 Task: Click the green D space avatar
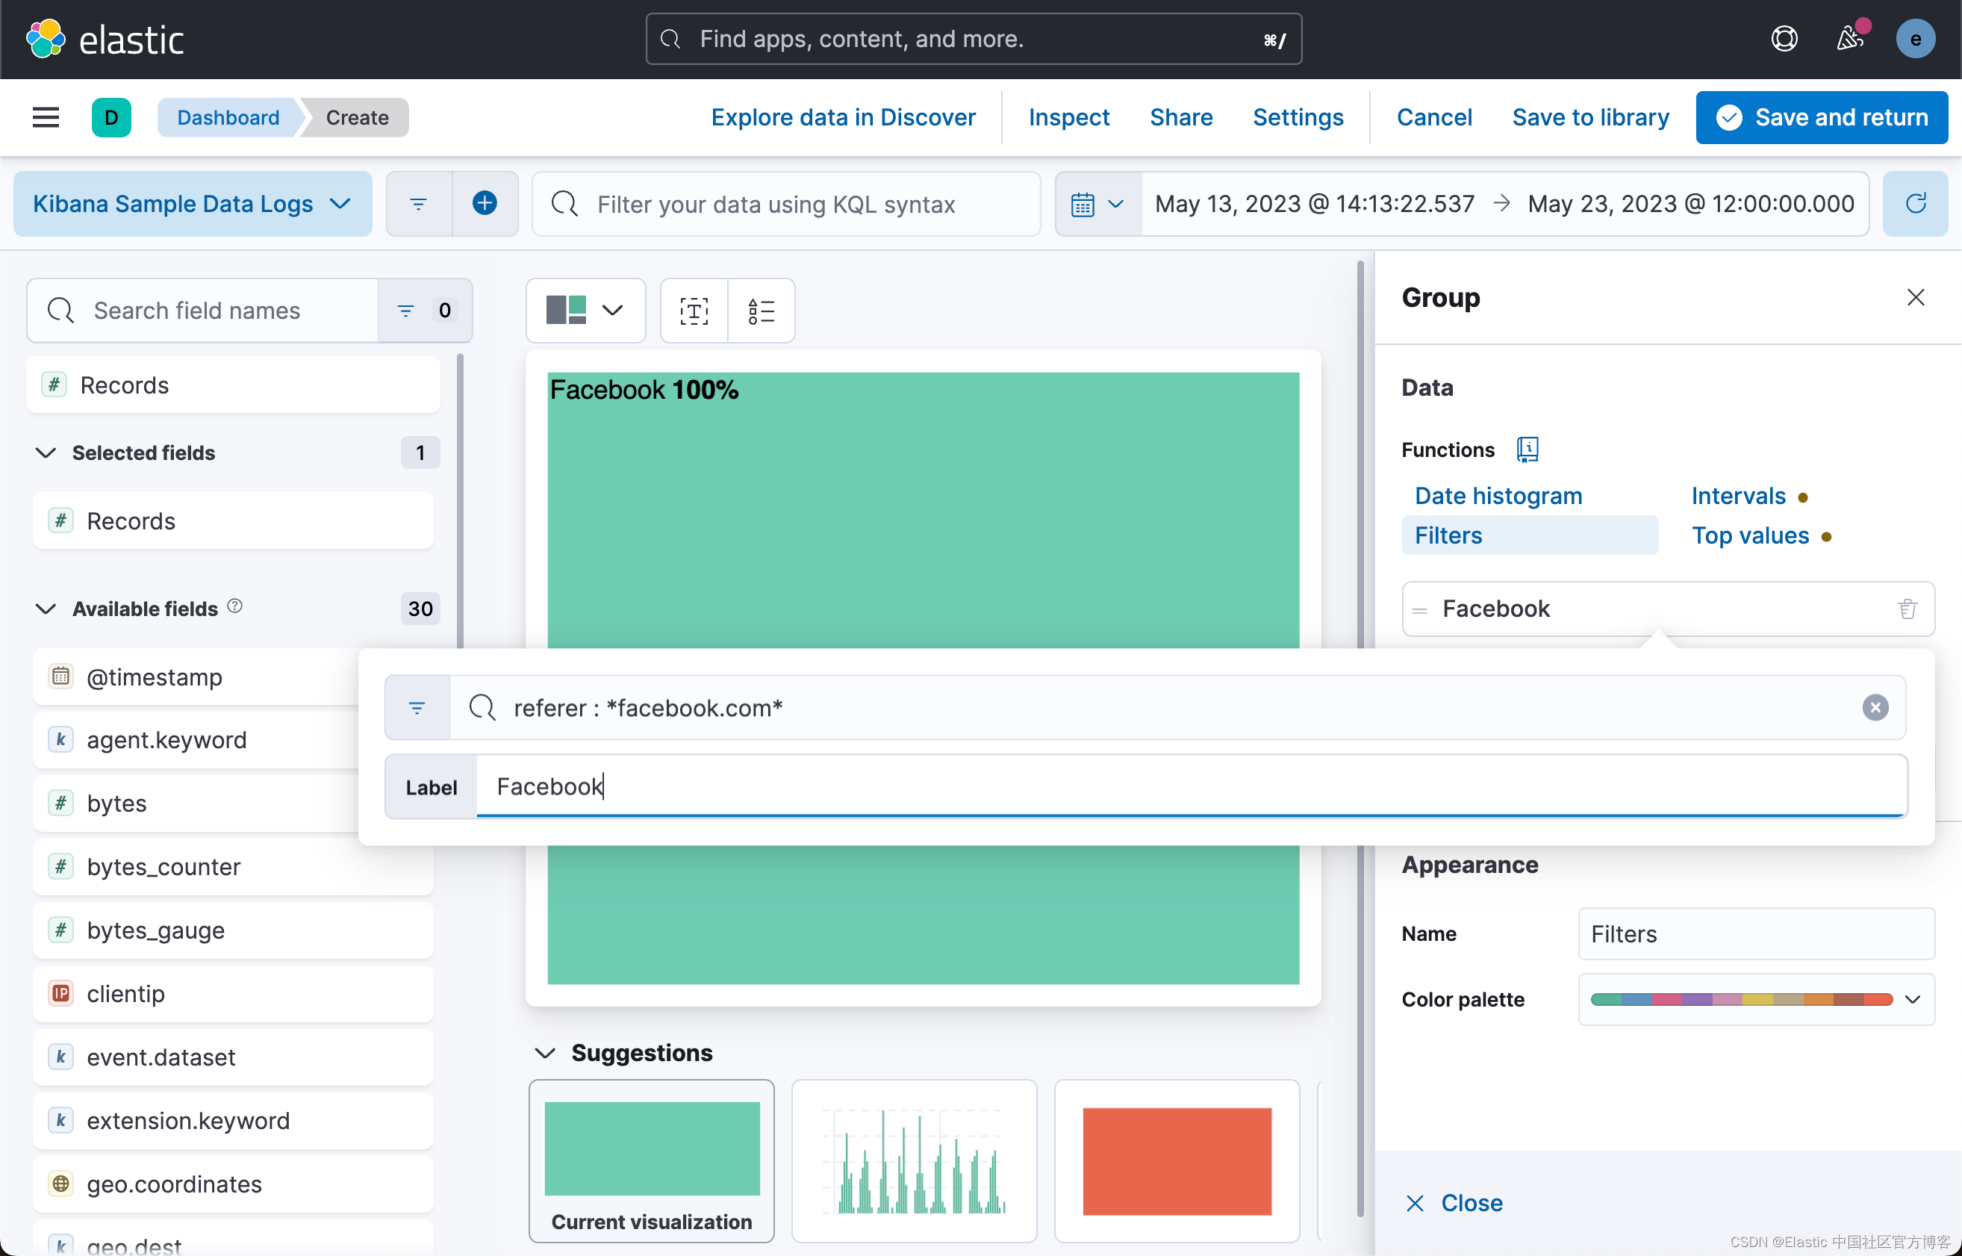coord(112,117)
